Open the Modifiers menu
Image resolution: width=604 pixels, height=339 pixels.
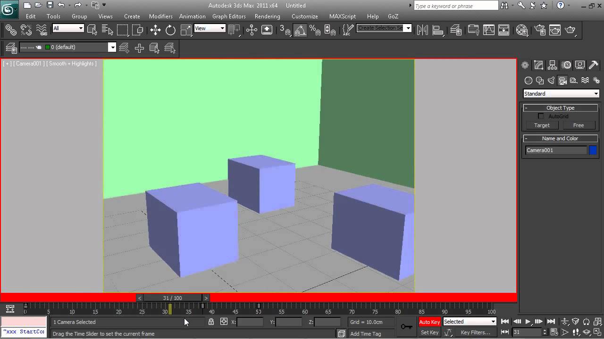point(161,16)
